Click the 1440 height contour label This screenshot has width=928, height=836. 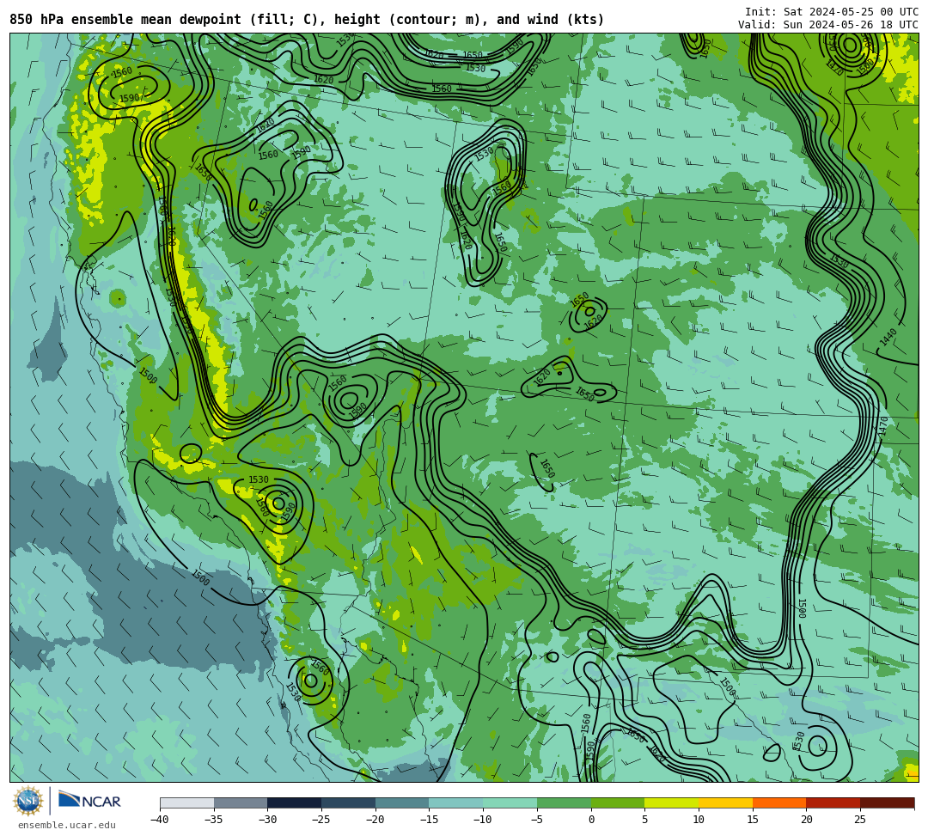(888, 338)
